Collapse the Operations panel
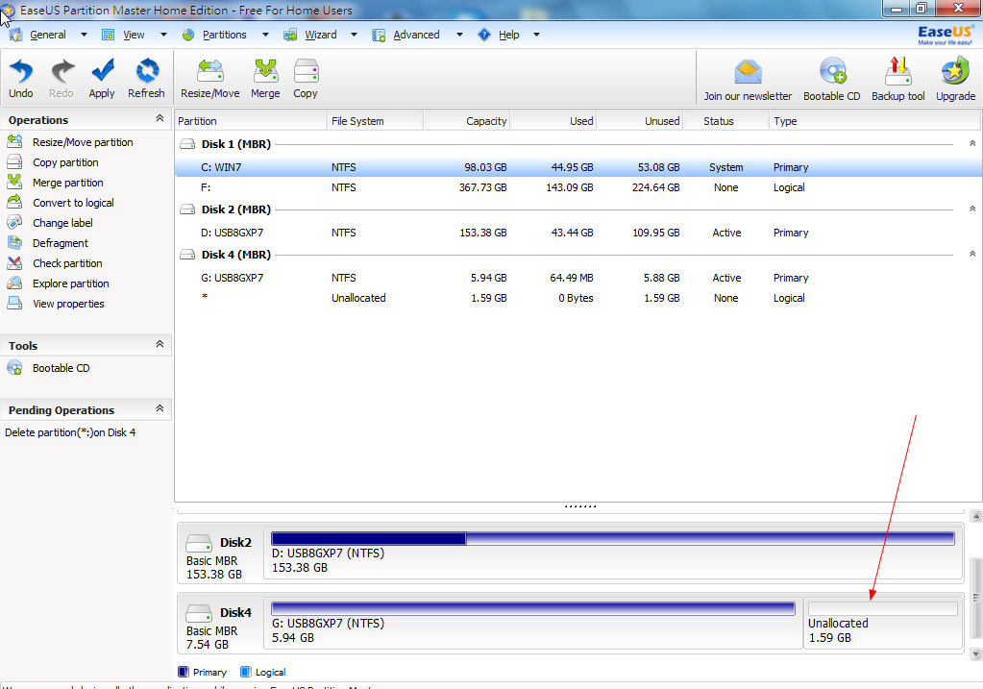 tap(160, 118)
